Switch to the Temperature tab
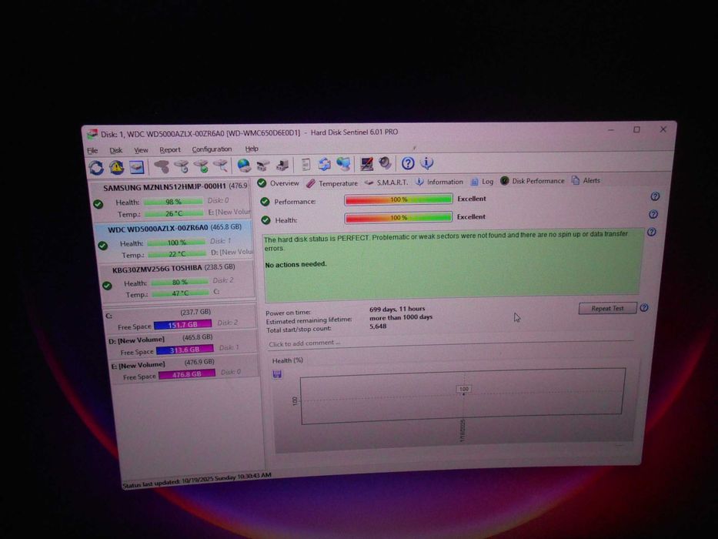 coord(332,183)
